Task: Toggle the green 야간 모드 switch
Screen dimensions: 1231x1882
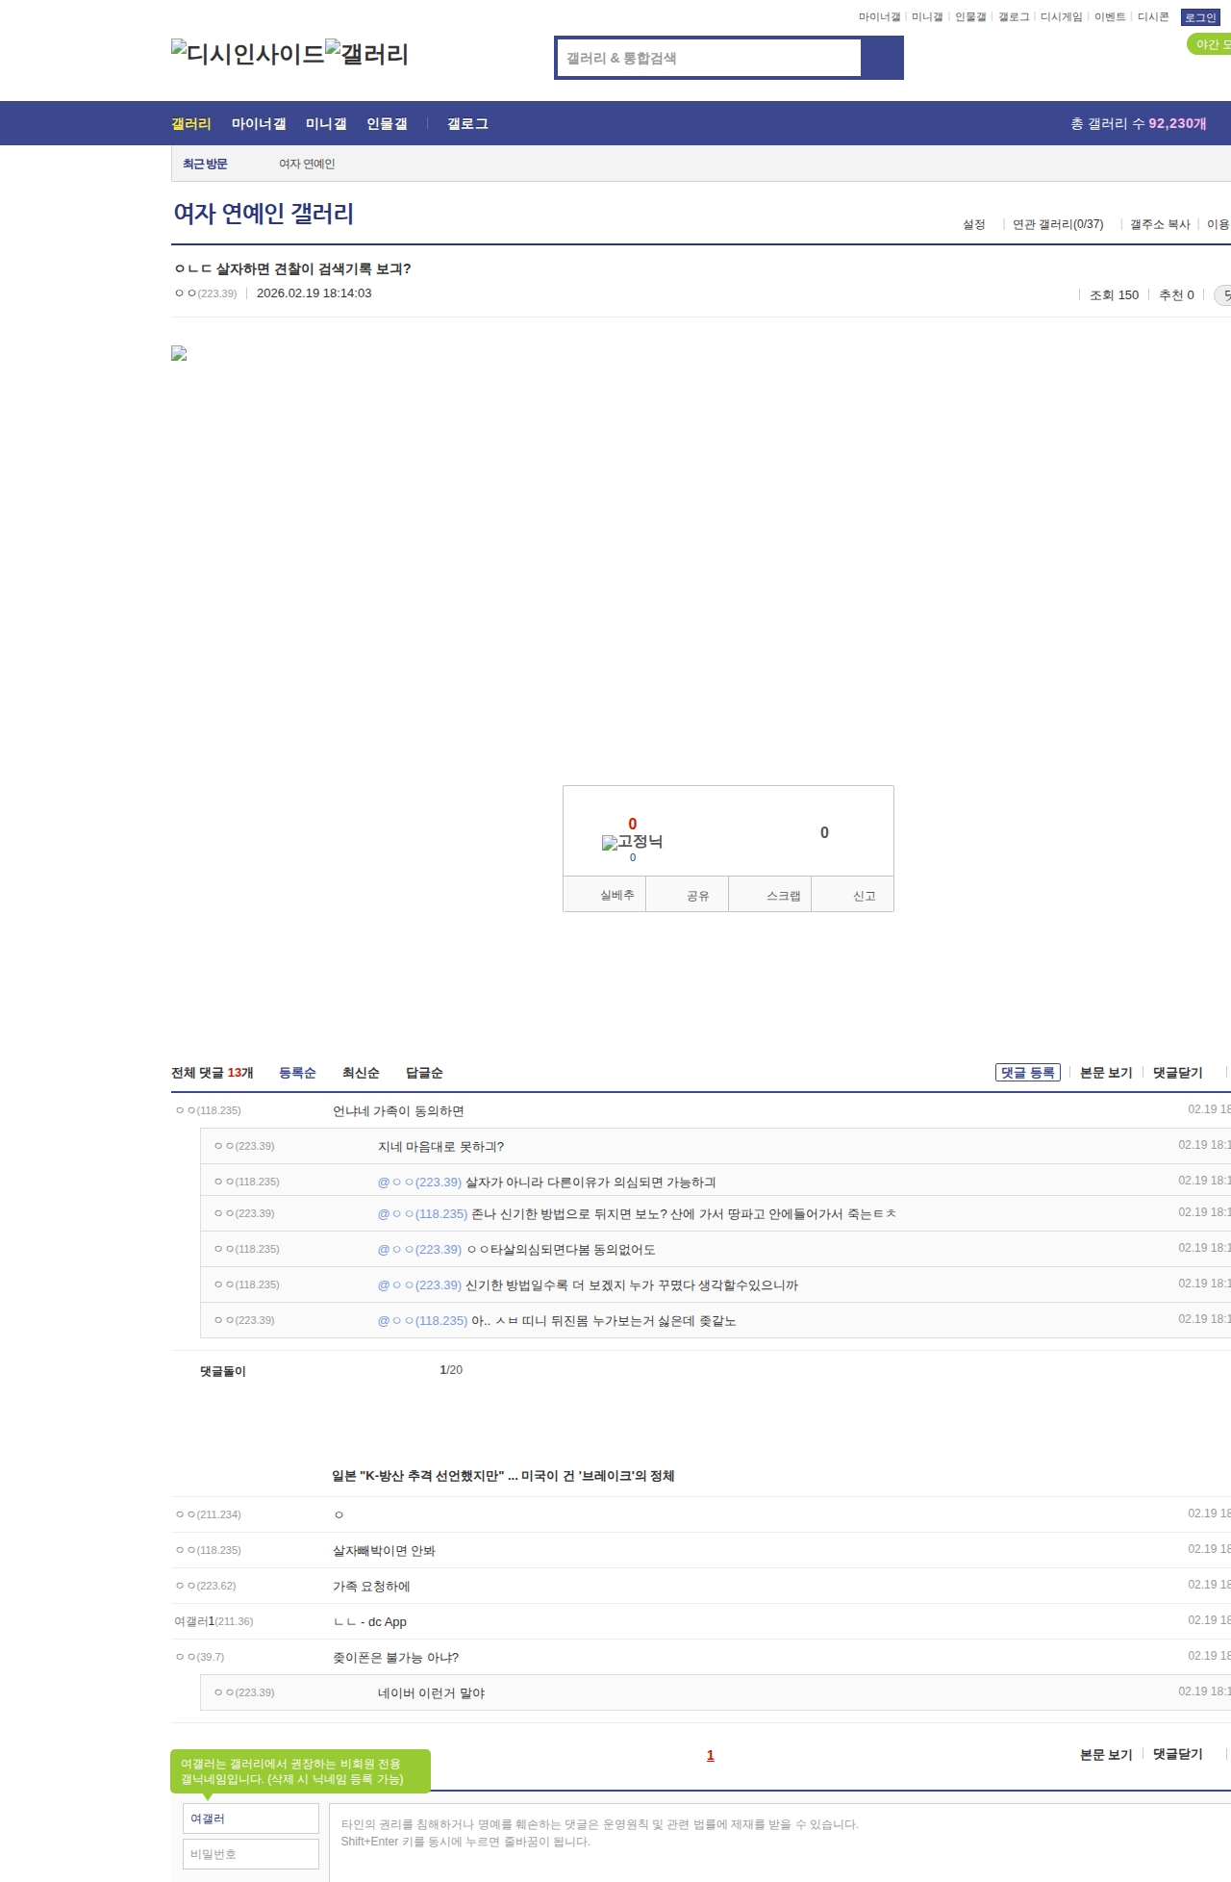Action: 1210,44
